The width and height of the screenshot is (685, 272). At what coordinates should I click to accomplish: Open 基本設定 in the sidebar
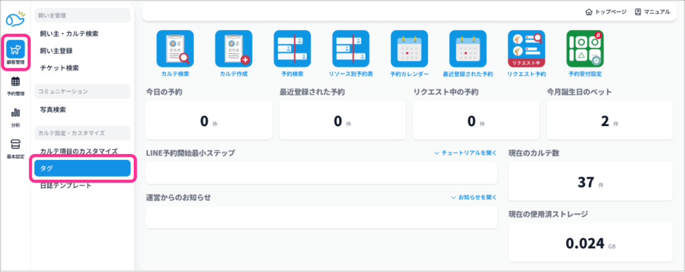(x=15, y=149)
